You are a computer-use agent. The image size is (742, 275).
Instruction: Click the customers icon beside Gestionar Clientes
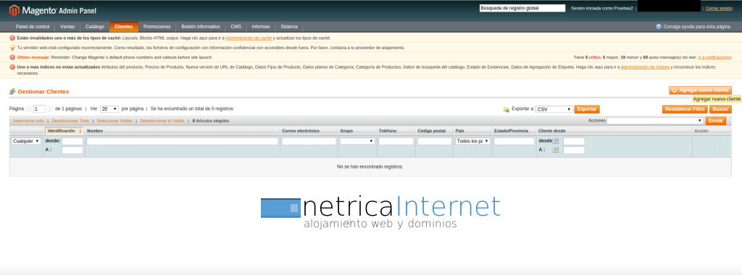[12, 91]
